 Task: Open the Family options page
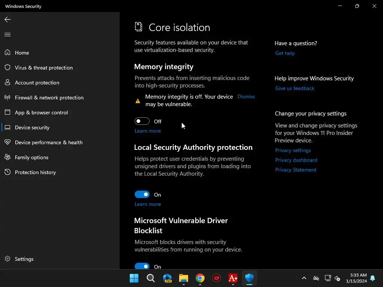pyautogui.click(x=31, y=157)
